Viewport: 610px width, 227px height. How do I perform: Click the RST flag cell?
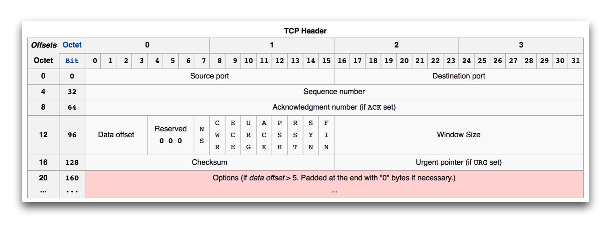pyautogui.click(x=295, y=135)
